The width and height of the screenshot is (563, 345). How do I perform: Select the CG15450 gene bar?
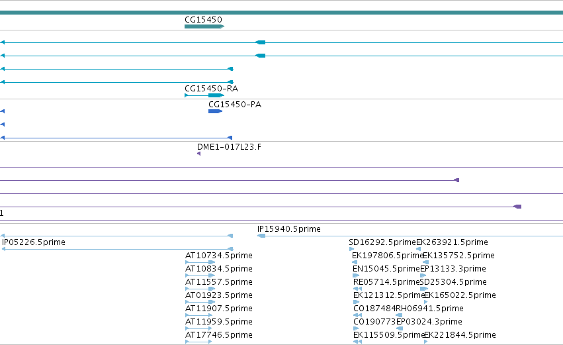click(204, 26)
